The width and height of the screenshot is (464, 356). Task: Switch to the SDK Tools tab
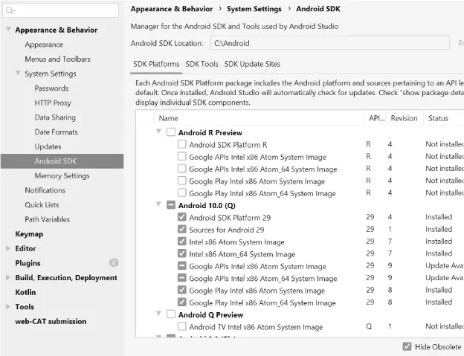coord(202,65)
